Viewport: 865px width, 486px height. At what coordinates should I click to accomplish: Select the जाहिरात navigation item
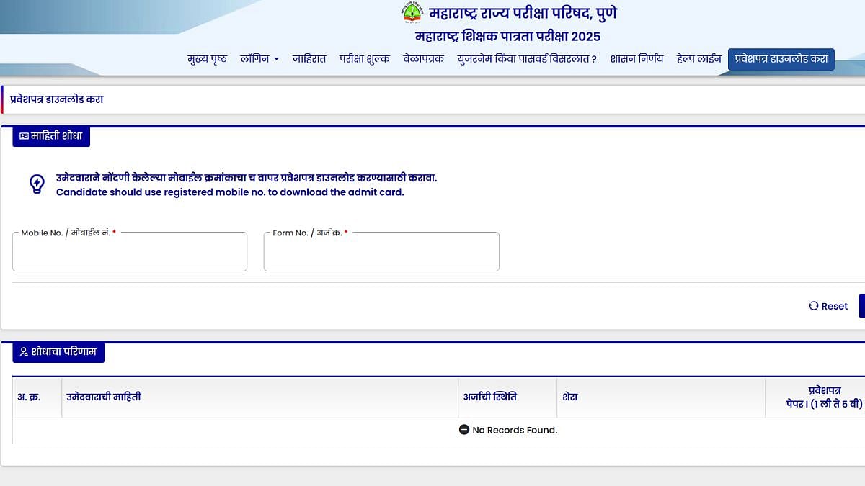pos(309,58)
